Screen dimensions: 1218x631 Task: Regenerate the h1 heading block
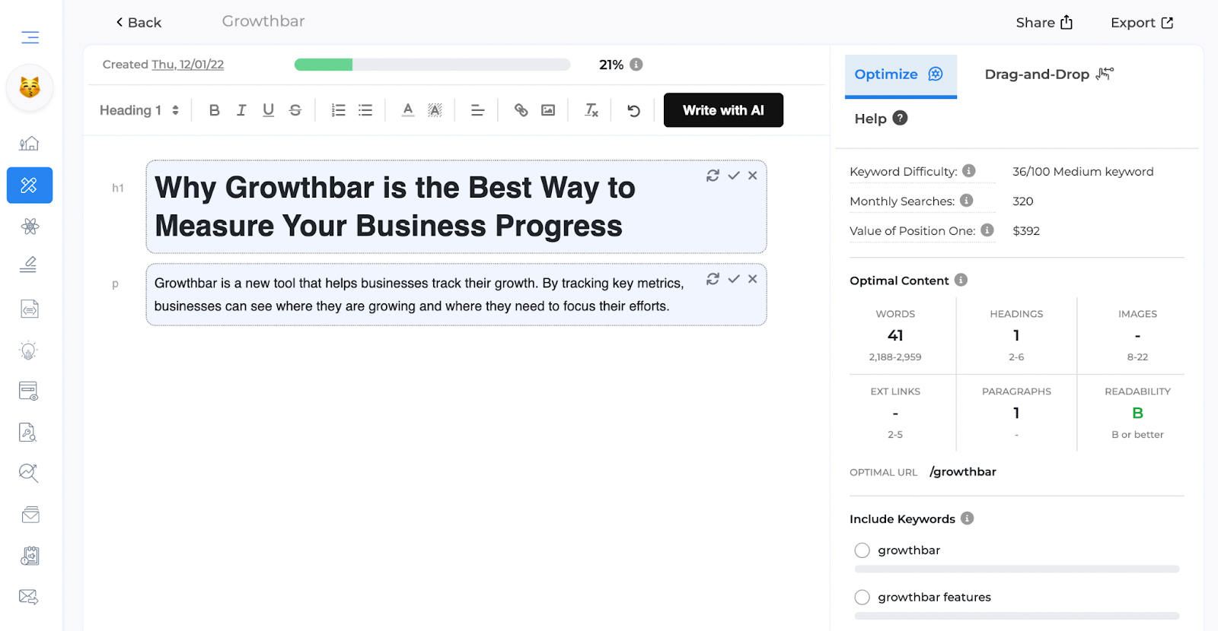coord(713,176)
